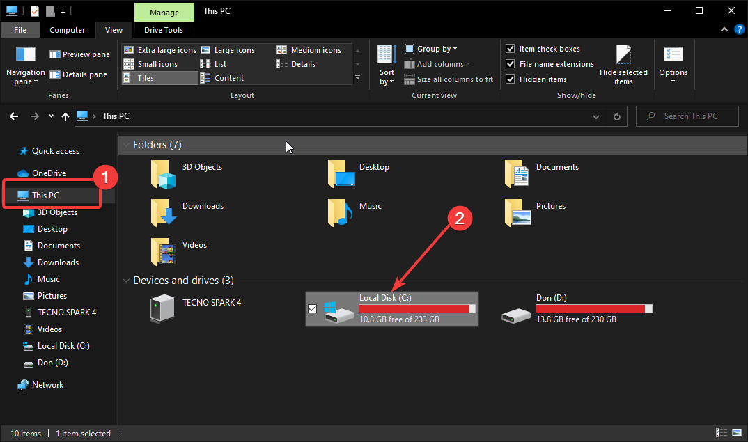Image resolution: width=748 pixels, height=442 pixels.
Task: Open the Drive Tools tab
Action: click(x=164, y=30)
